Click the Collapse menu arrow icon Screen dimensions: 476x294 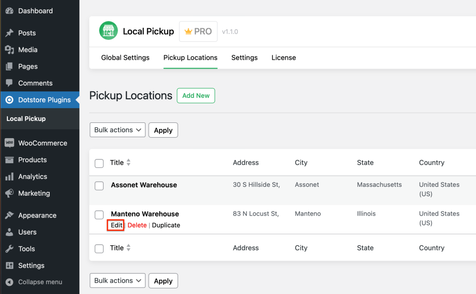click(9, 282)
